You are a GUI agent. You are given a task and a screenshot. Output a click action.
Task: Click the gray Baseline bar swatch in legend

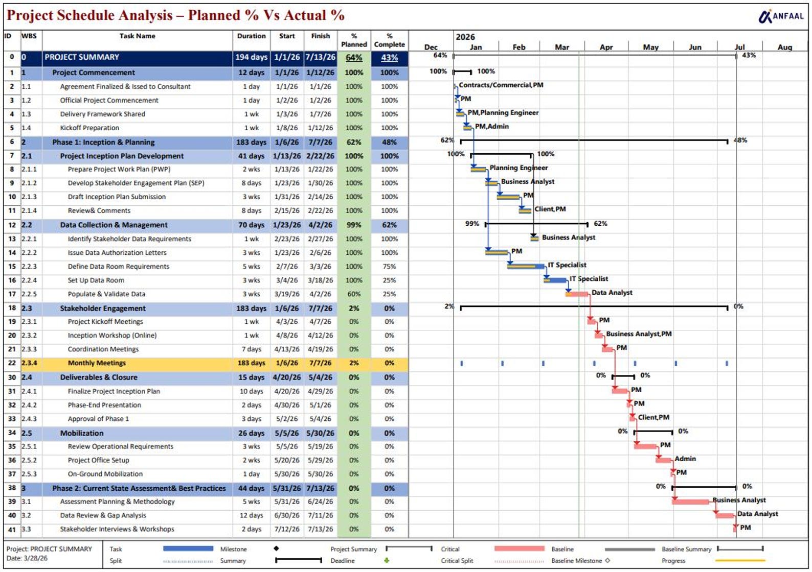[629, 549]
